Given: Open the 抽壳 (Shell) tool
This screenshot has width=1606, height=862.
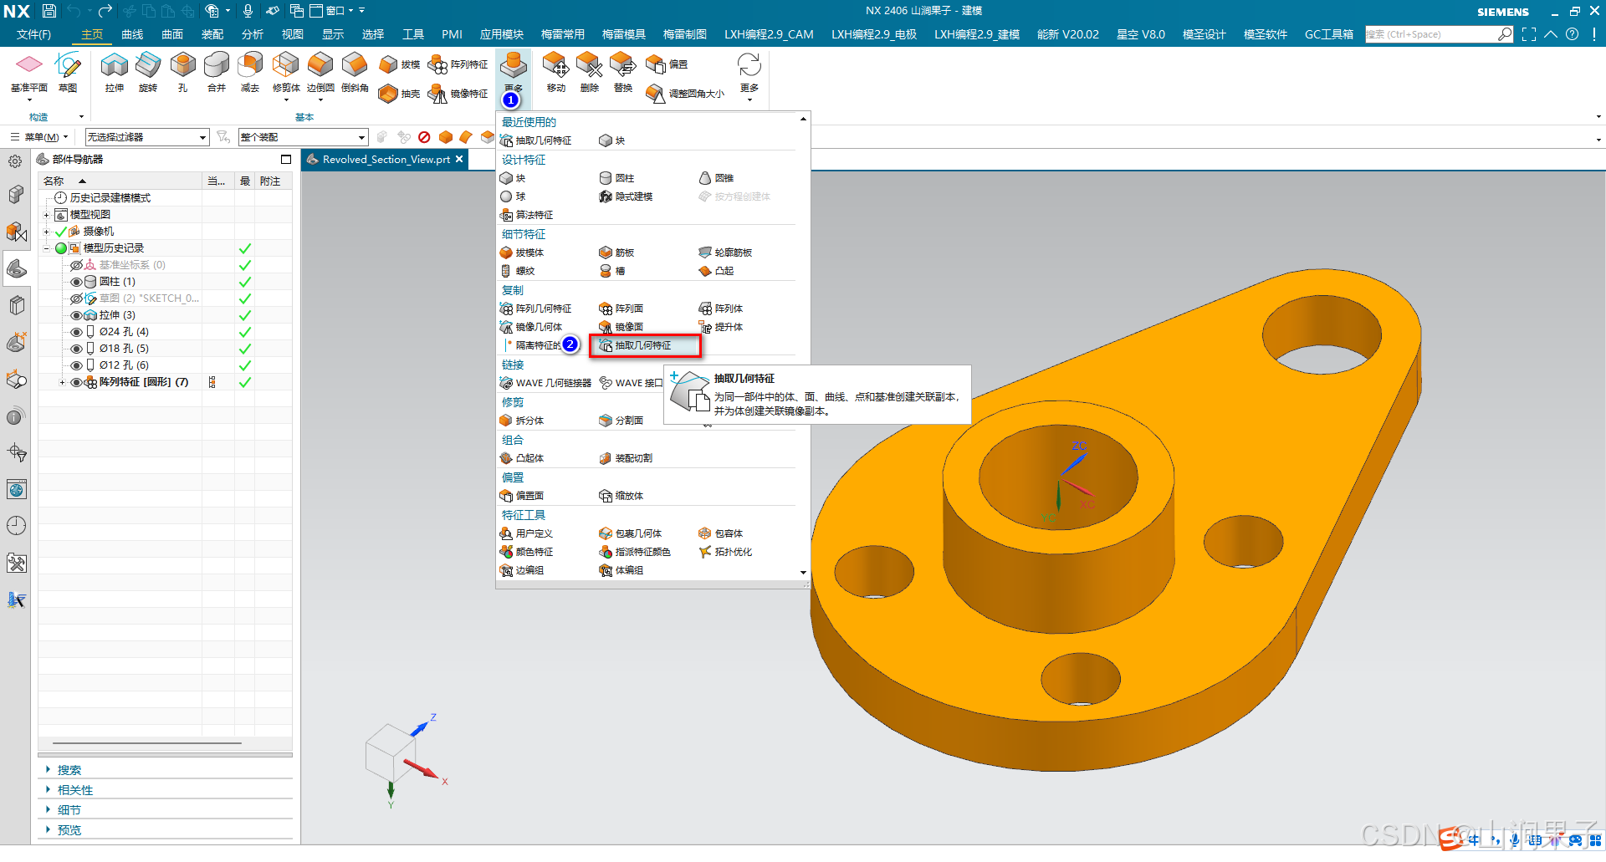Looking at the screenshot, I should pos(399,94).
